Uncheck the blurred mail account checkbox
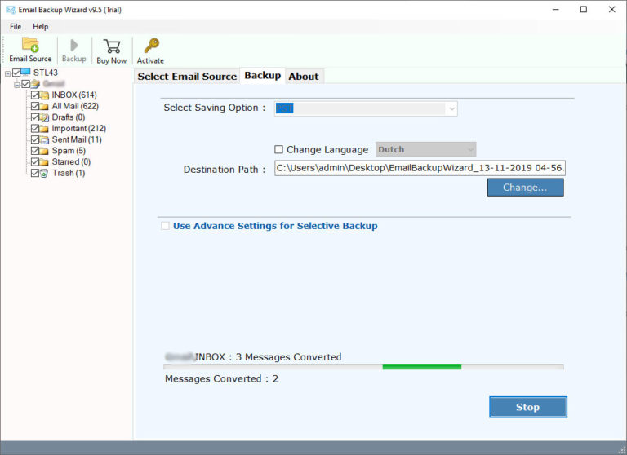The width and height of the screenshot is (627, 455). click(25, 83)
